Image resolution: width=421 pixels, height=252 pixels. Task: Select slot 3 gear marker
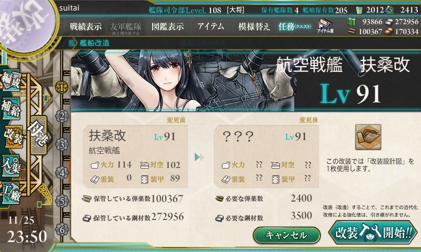62,144
